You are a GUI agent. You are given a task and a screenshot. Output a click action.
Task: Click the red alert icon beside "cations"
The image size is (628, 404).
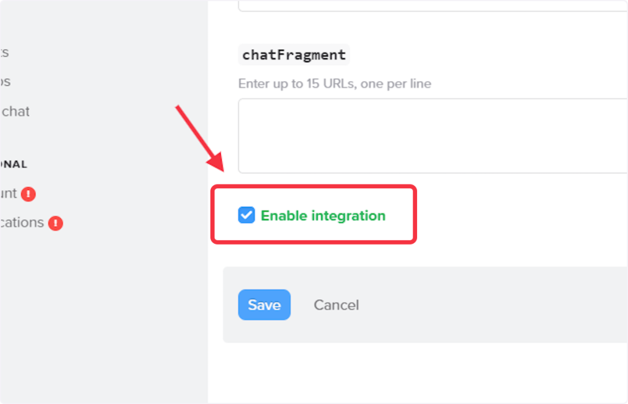pyautogui.click(x=56, y=223)
